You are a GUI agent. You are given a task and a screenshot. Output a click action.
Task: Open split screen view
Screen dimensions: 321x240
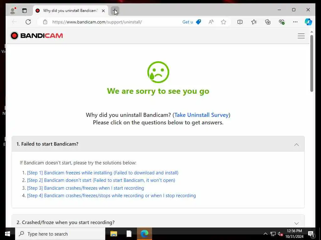[240, 22]
